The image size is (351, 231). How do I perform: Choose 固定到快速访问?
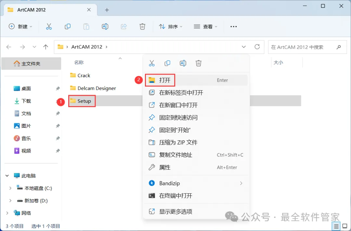coord(196,117)
